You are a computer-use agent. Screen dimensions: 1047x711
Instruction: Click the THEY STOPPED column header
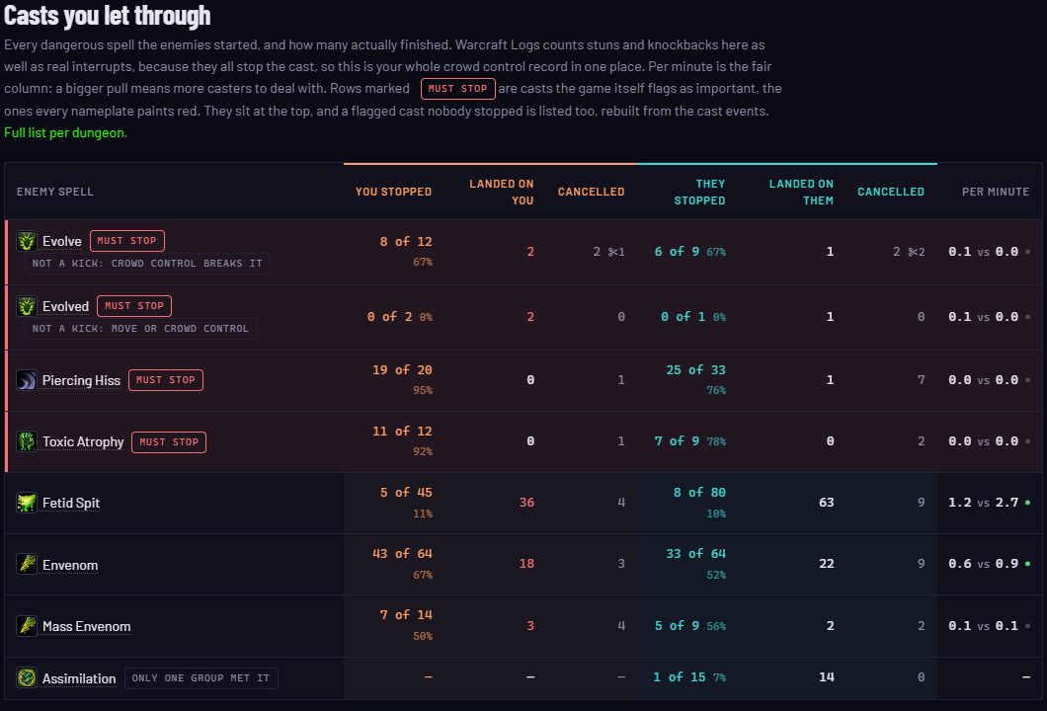(x=699, y=192)
